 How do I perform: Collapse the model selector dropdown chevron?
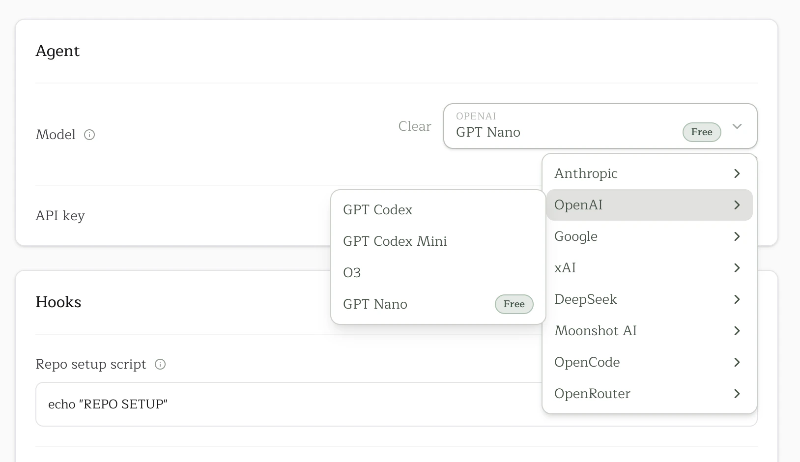[x=737, y=126]
